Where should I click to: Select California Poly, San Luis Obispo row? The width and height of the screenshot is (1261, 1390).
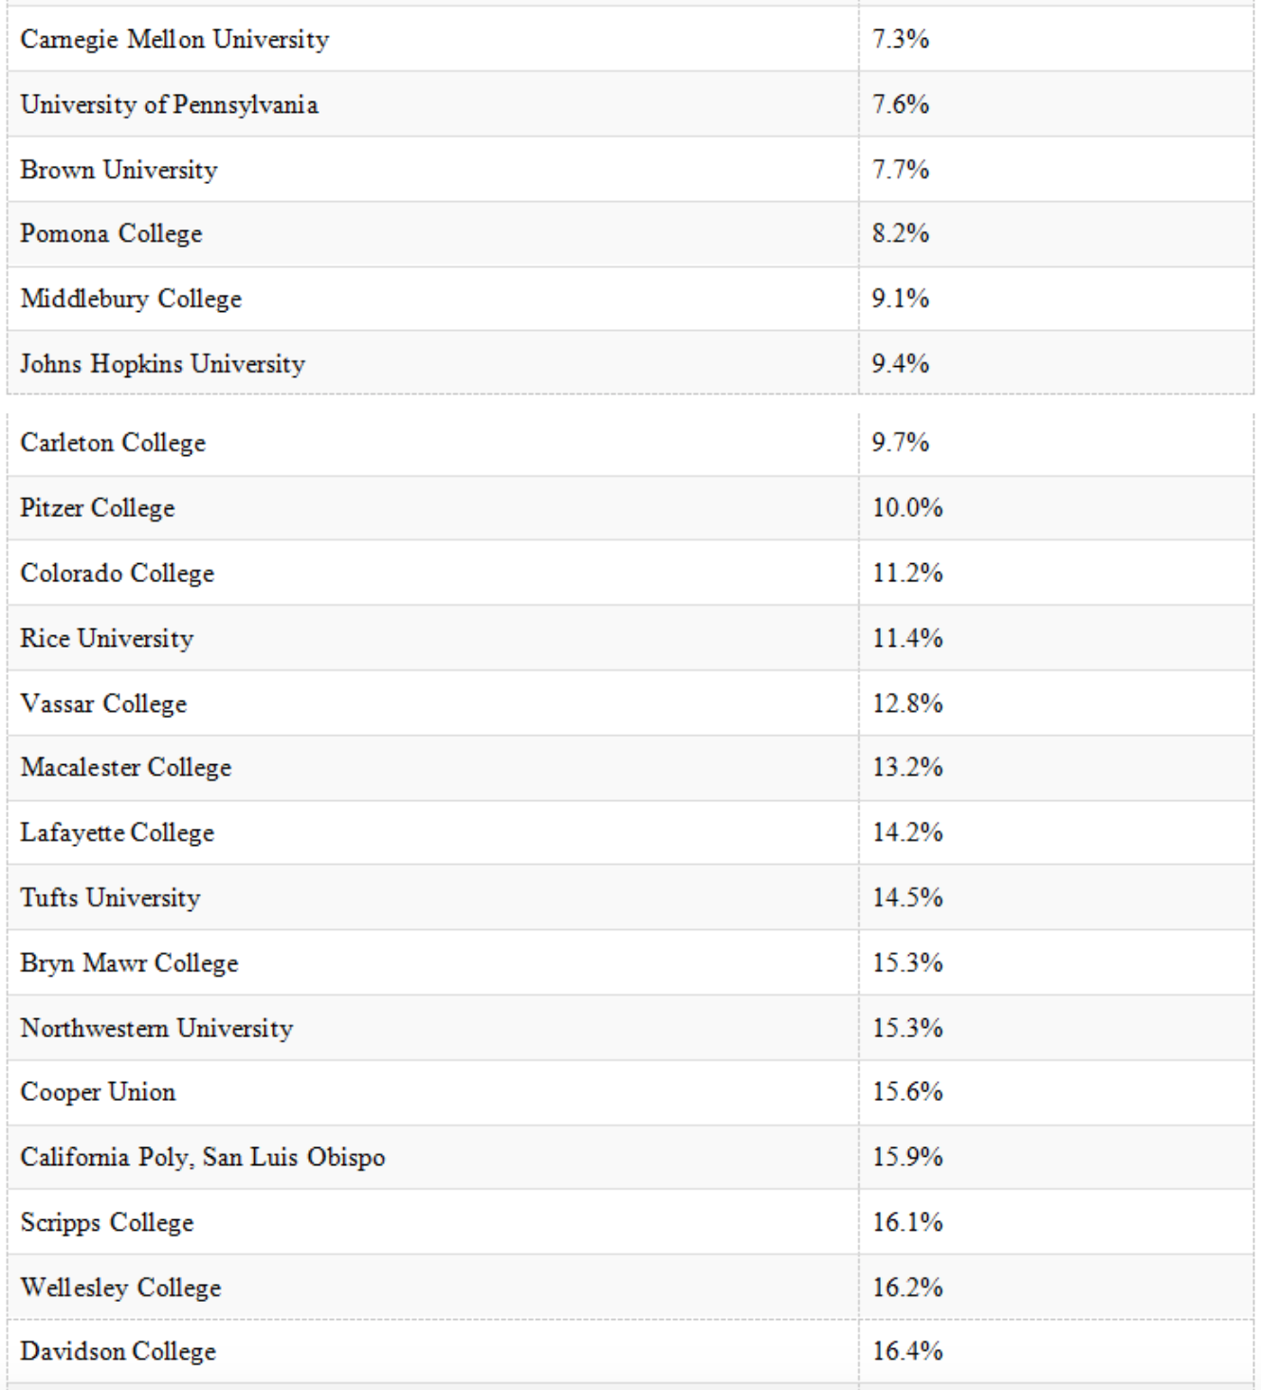pyautogui.click(x=202, y=1158)
